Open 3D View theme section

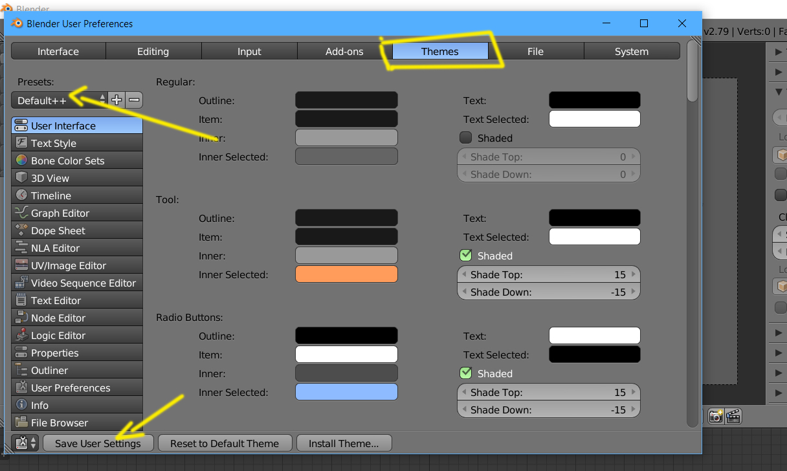(x=77, y=178)
